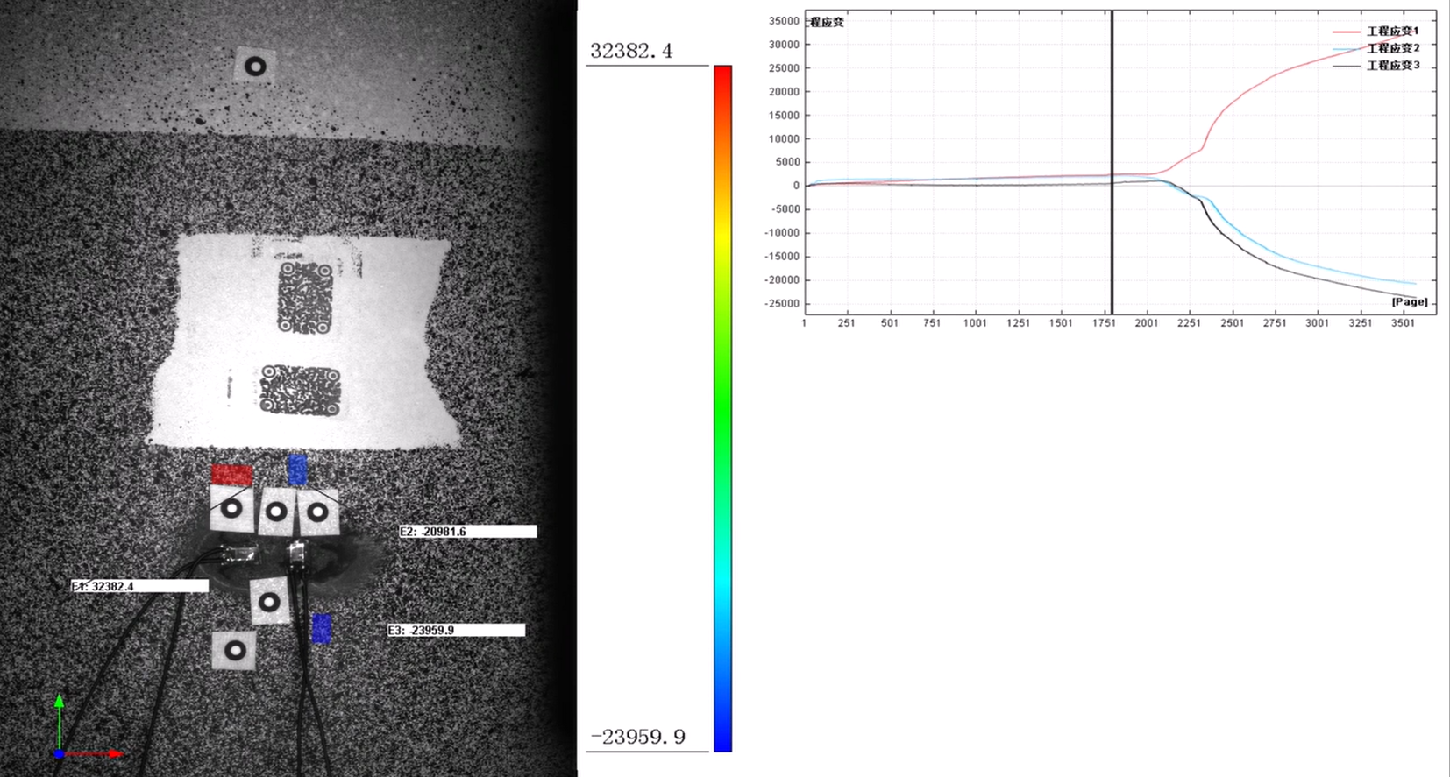
Task: Click the E3: -23959.9 value label
Action: (x=456, y=630)
